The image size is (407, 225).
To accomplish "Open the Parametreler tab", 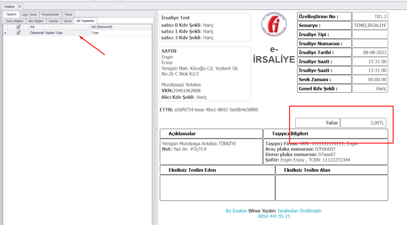I will (x=50, y=15).
